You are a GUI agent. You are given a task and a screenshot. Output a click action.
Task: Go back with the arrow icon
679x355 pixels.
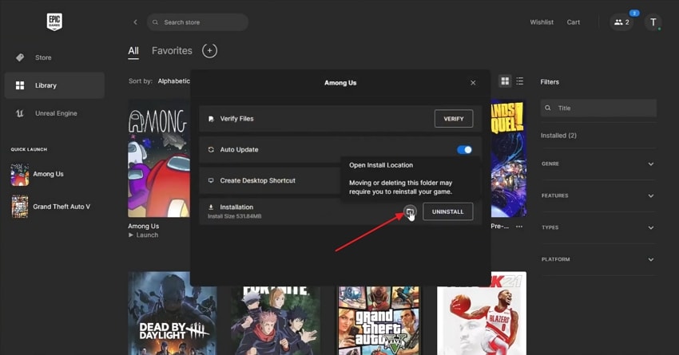click(x=135, y=22)
